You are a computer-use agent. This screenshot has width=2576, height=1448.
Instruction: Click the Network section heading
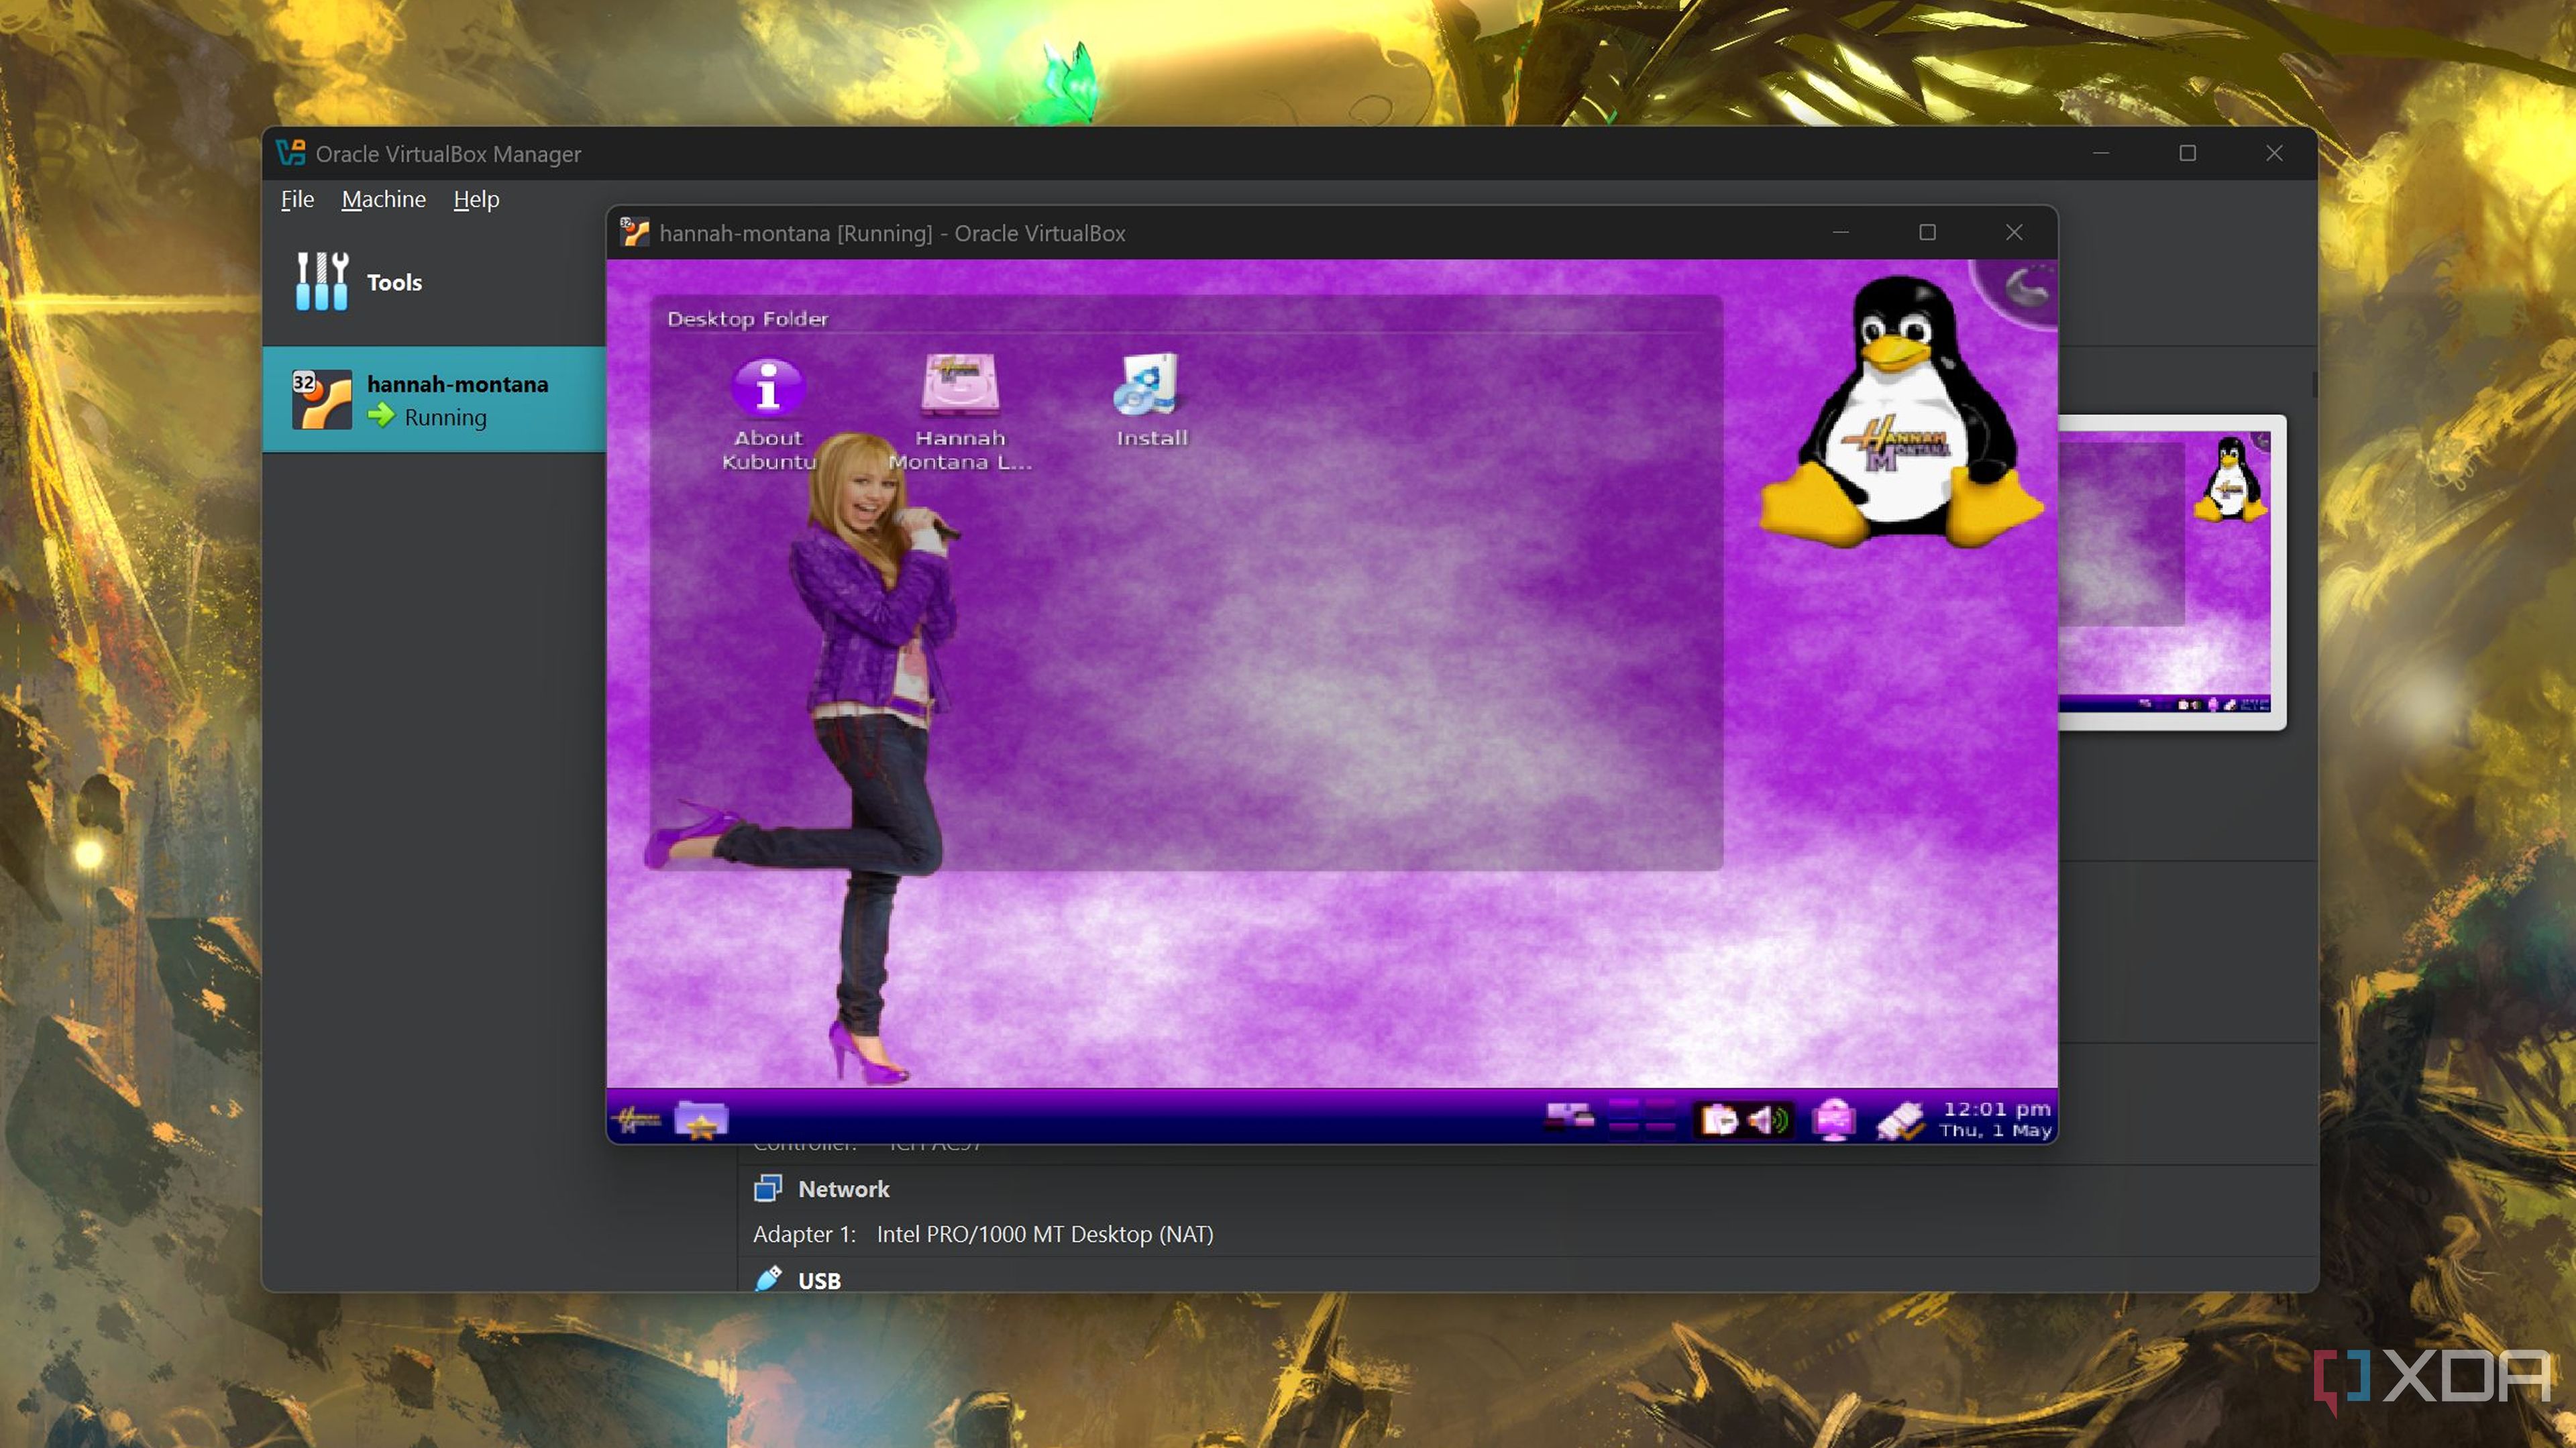tap(843, 1189)
